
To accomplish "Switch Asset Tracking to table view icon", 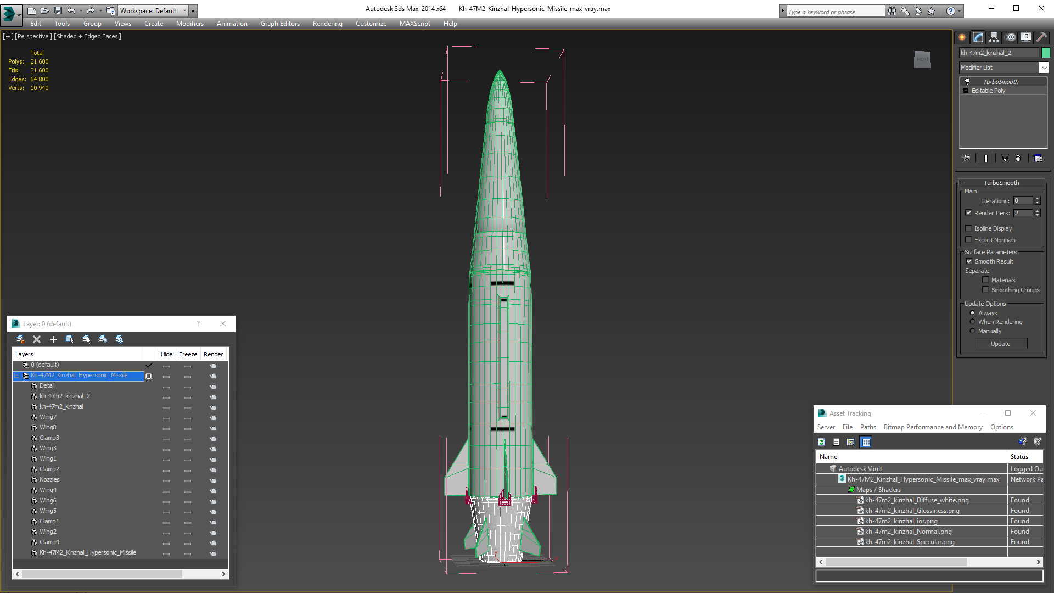I will (x=866, y=442).
